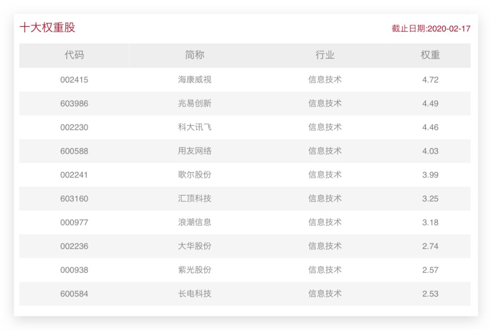492x330 pixels.
Task: Click weight value 4.03
Action: (x=430, y=151)
